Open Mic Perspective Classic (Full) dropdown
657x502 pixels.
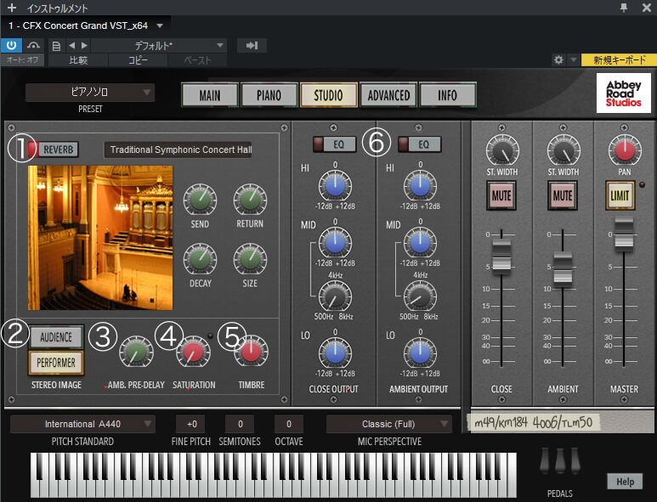tap(388, 424)
